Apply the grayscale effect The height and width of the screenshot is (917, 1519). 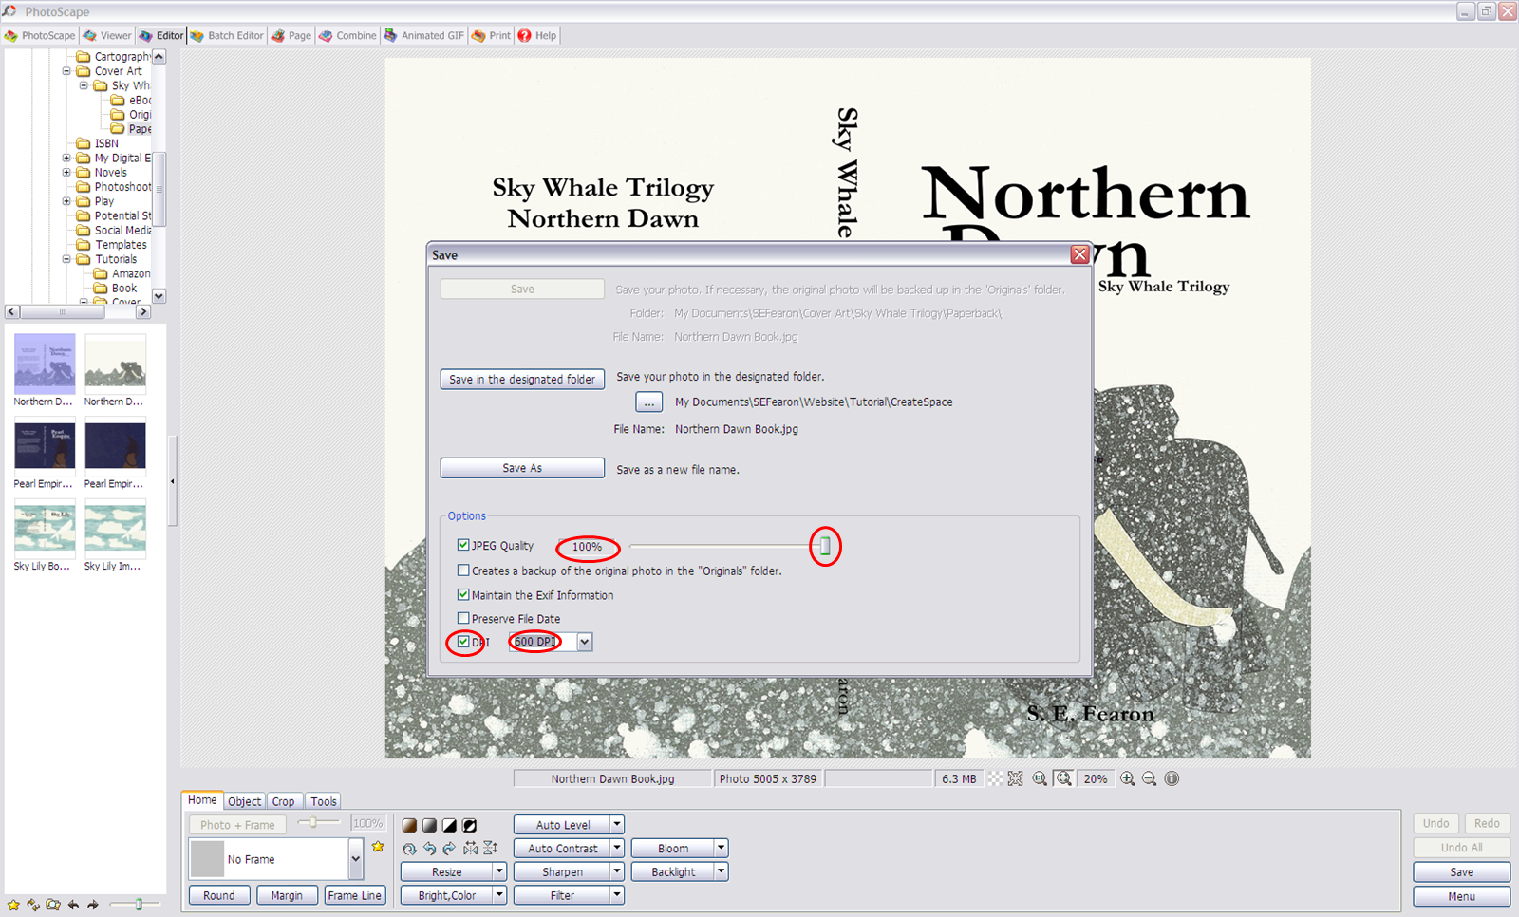coord(429,825)
